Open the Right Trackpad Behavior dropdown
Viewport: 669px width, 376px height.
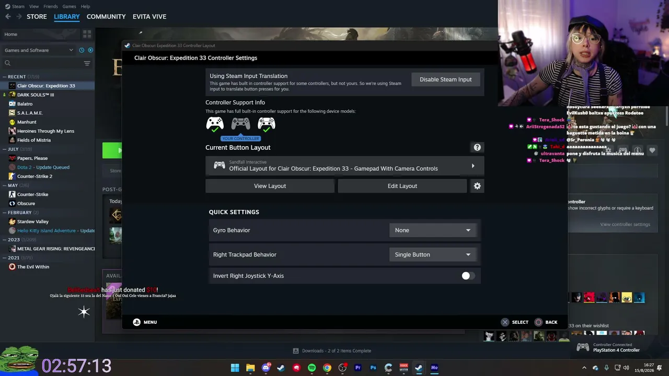[x=433, y=255]
